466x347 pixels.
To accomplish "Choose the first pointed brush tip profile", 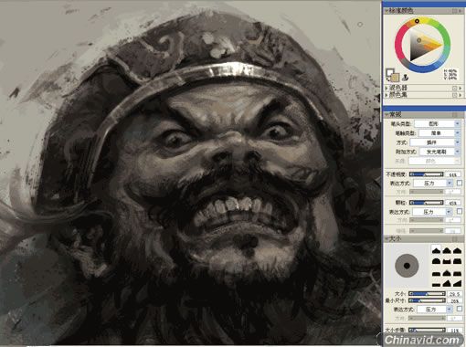I will point(436,250).
